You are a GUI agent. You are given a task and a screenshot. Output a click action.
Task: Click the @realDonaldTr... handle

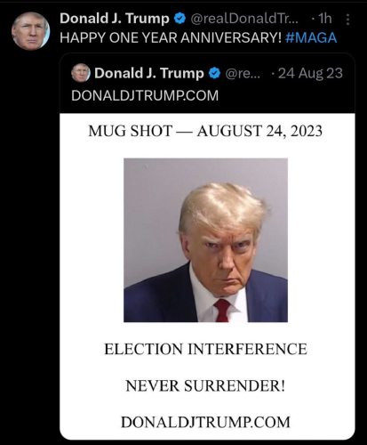point(244,19)
